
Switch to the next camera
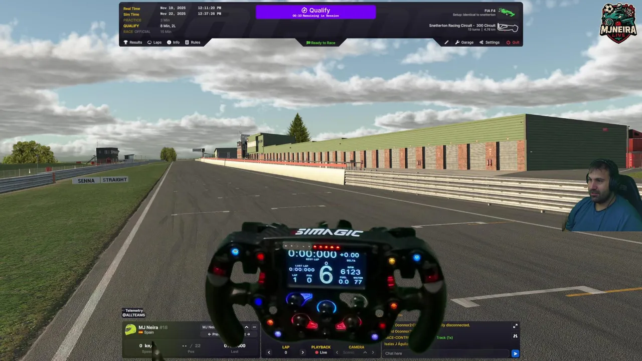click(373, 352)
